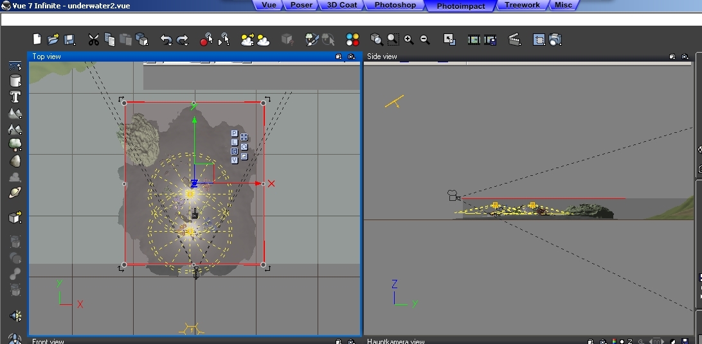Click the New file icon
This screenshot has width=702, height=344.
point(37,40)
